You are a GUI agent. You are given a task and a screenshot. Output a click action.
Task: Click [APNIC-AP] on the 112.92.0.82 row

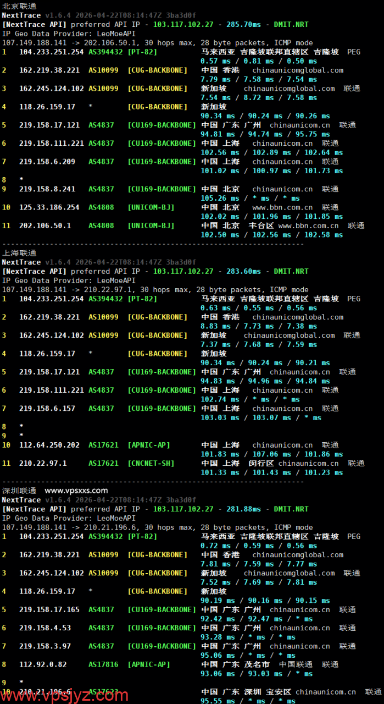149,664
